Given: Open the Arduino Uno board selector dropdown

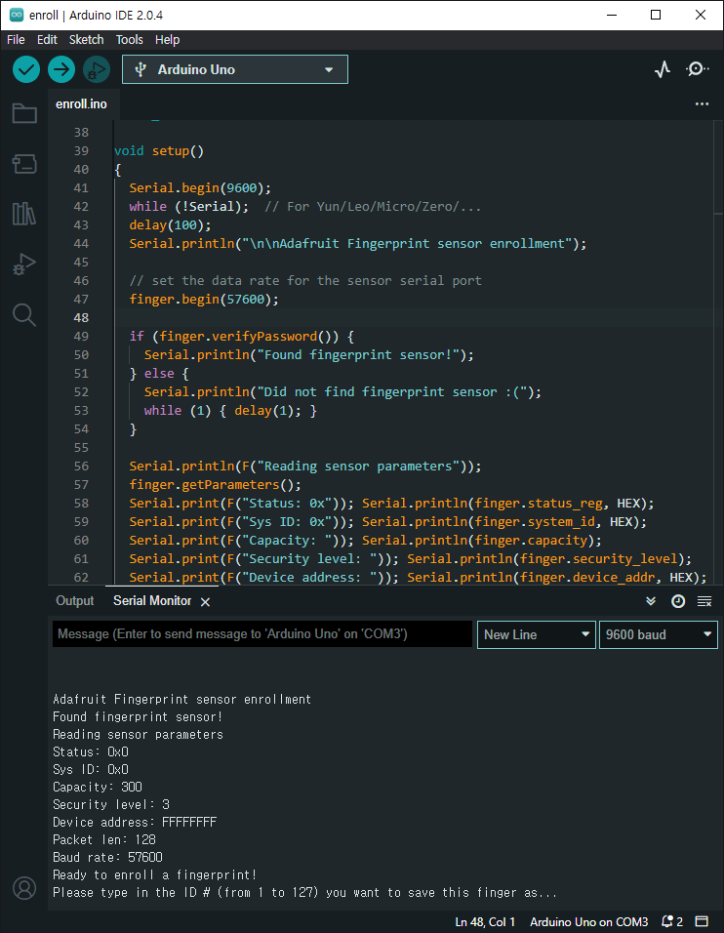Looking at the screenshot, I should point(235,69).
